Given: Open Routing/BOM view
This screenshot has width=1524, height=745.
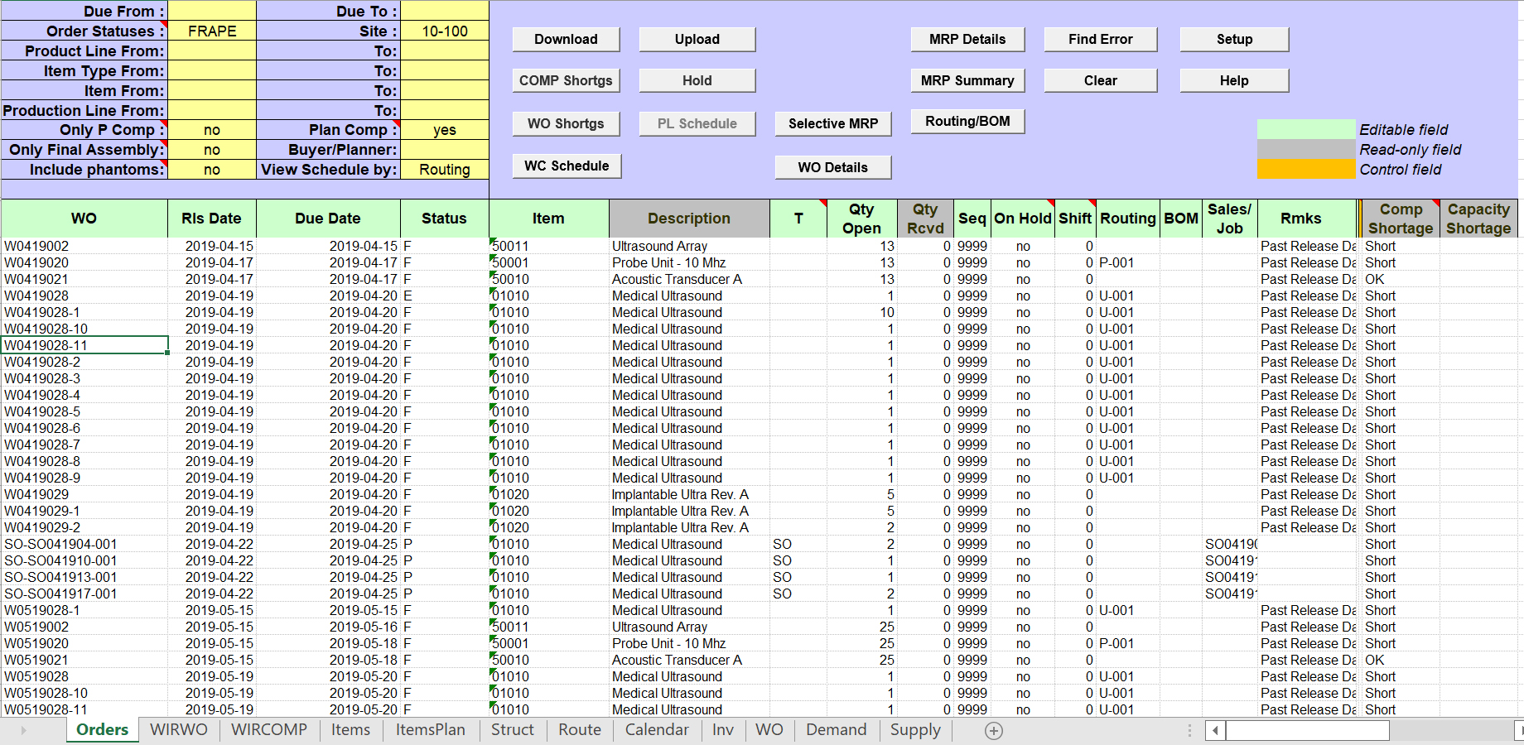Looking at the screenshot, I should [967, 121].
